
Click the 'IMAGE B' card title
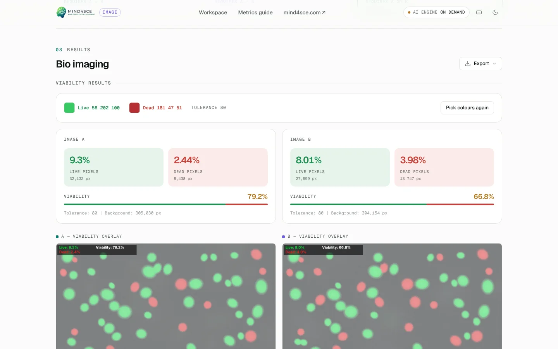[300, 140]
